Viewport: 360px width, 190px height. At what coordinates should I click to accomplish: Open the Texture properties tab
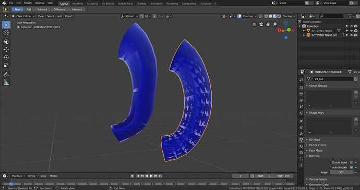[302, 153]
